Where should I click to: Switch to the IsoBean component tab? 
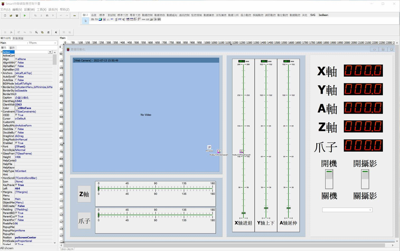click(x=323, y=15)
